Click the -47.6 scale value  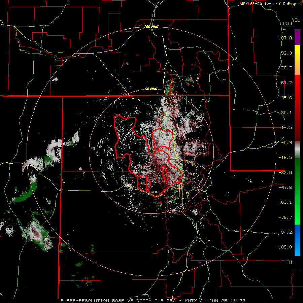click(285, 188)
